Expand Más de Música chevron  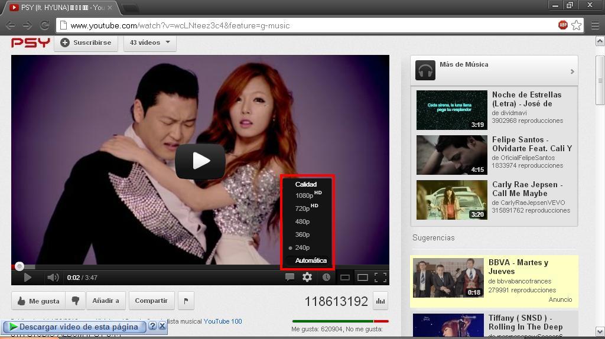coord(572,71)
